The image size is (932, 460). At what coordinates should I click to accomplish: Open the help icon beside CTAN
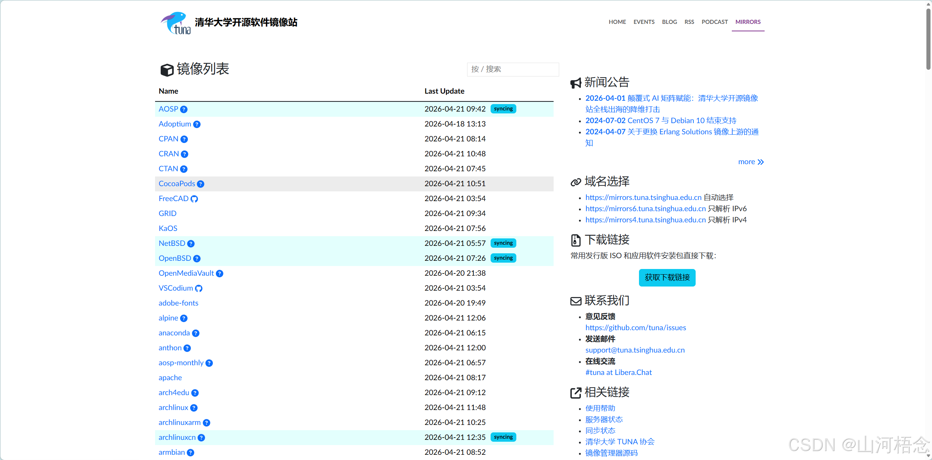tap(184, 169)
